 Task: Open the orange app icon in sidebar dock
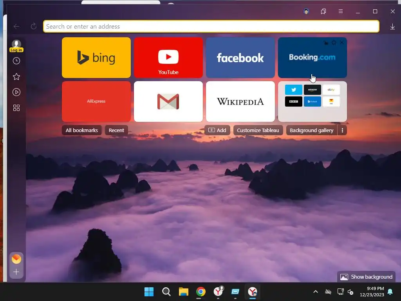(16, 259)
